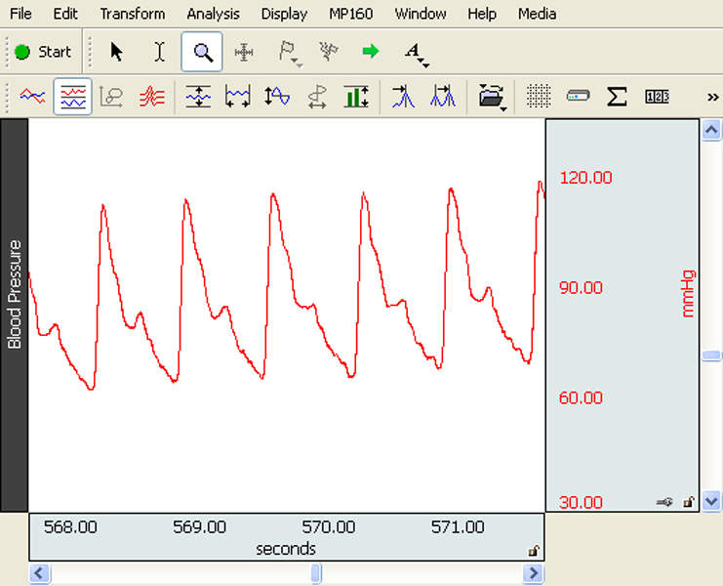Expand the toolbar overflow chevron
Screen dimensions: 723x586
tap(712, 97)
